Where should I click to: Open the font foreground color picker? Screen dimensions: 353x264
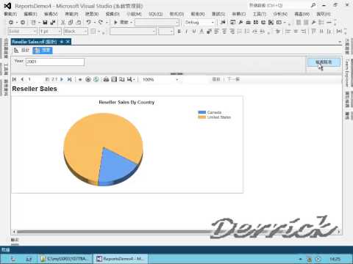[x=202, y=32]
